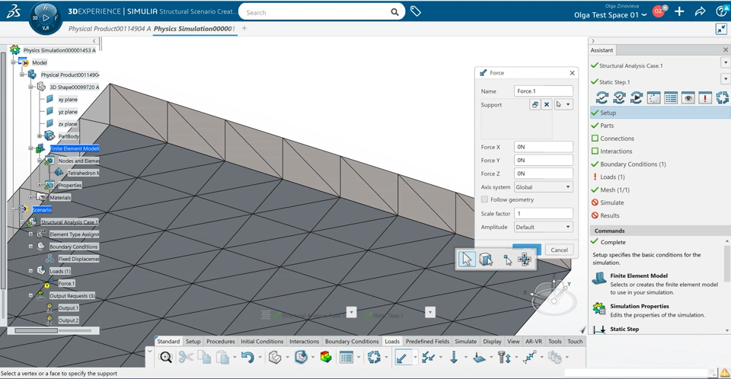Image resolution: width=731 pixels, height=379 pixels.
Task: Click the Scale factor input field
Action: [543, 214]
